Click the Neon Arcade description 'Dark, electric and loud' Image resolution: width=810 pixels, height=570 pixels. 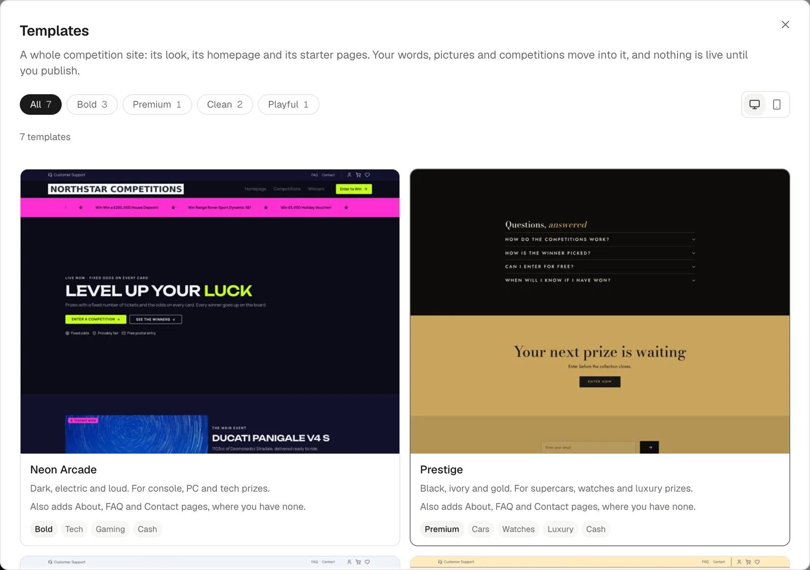coord(150,488)
